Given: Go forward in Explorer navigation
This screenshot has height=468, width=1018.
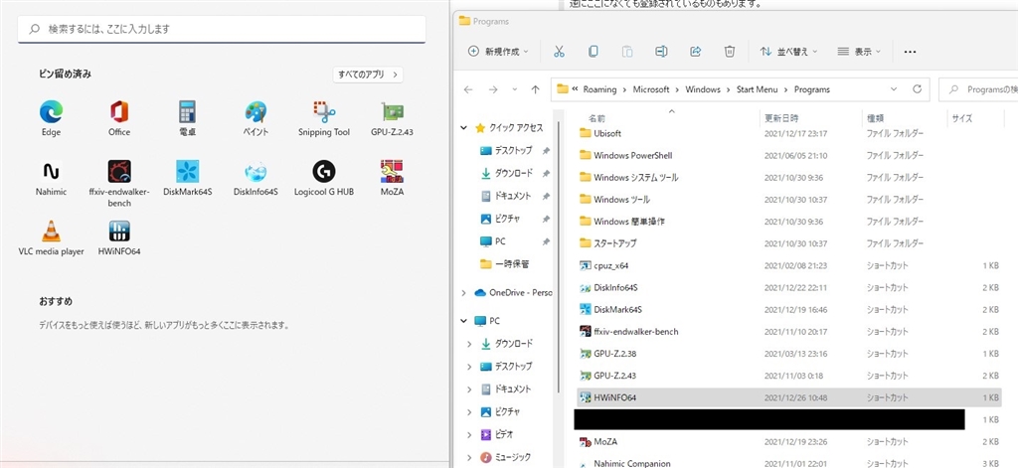Looking at the screenshot, I should 493,89.
